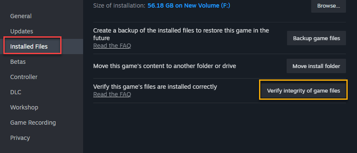Switch to the Updates section
This screenshot has height=153, width=357.
click(22, 31)
